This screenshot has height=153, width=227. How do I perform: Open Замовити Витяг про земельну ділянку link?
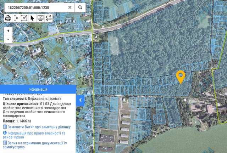(39, 127)
